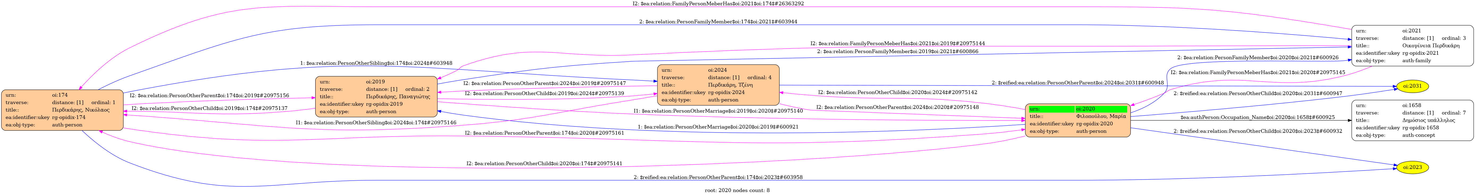
Task: Click the PersonOtherMarriage oi:2019 to oi:2020 magenta label
Action: pos(718,111)
